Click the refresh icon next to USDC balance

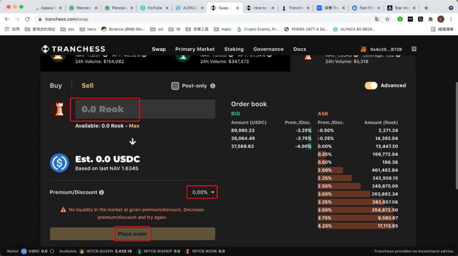pos(52,251)
